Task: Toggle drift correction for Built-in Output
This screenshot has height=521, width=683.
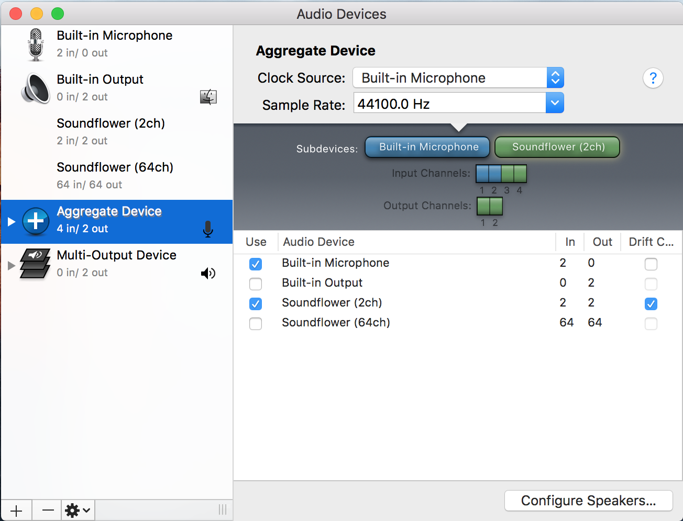Action: pyautogui.click(x=651, y=284)
